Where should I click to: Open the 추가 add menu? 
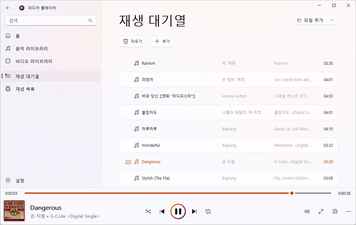pyautogui.click(x=162, y=41)
